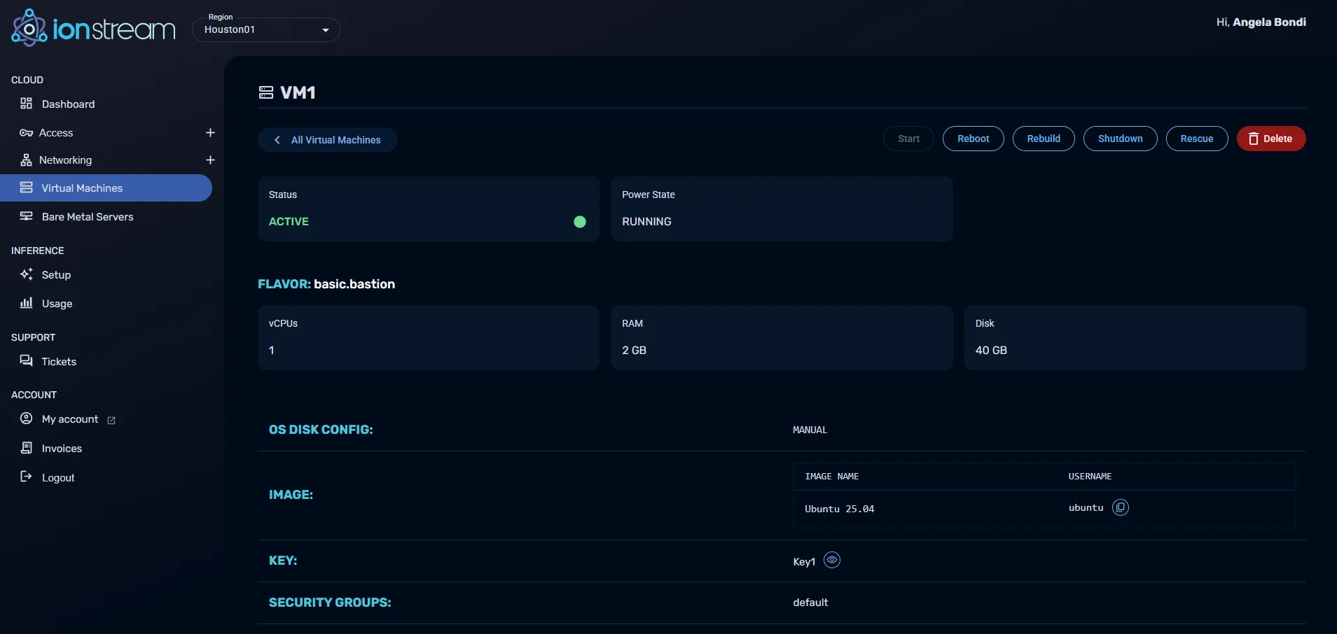1337x634 pixels.
Task: Click the MANUAL disk config value
Action: point(810,430)
